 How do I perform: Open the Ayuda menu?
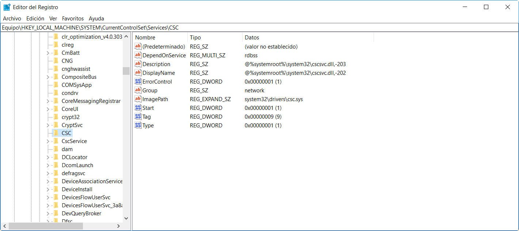pyautogui.click(x=96, y=18)
